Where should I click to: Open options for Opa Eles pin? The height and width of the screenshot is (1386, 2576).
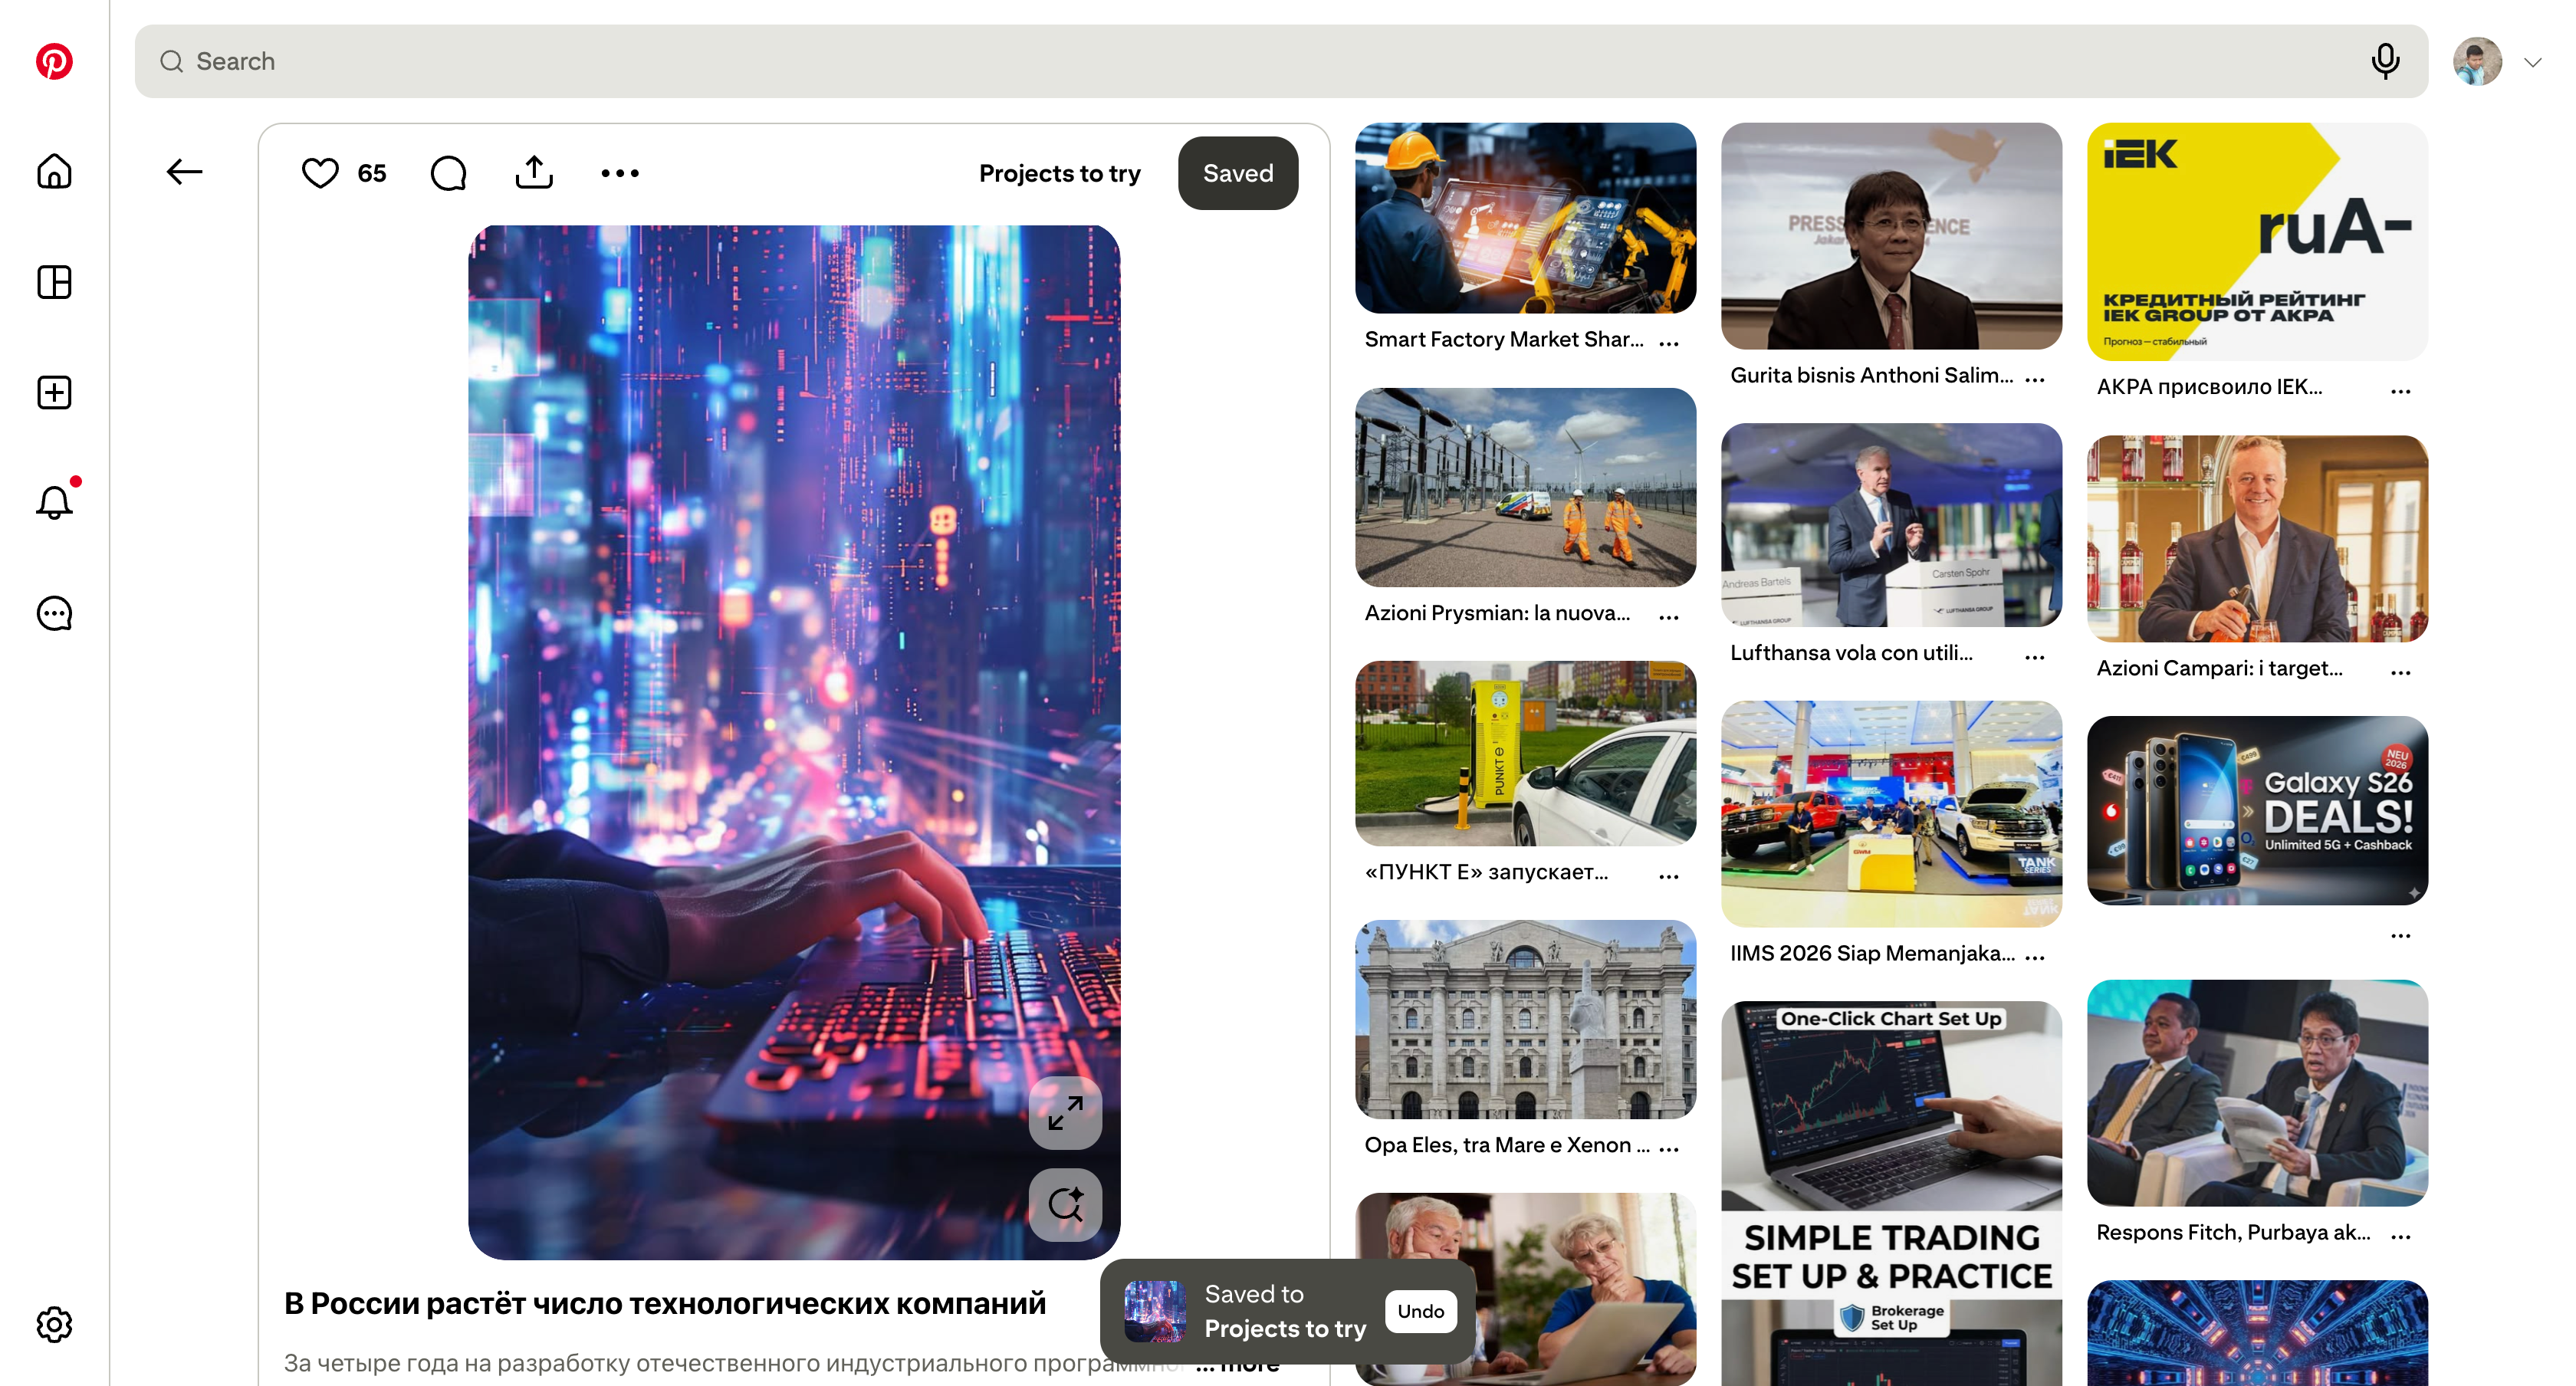[1669, 1149]
